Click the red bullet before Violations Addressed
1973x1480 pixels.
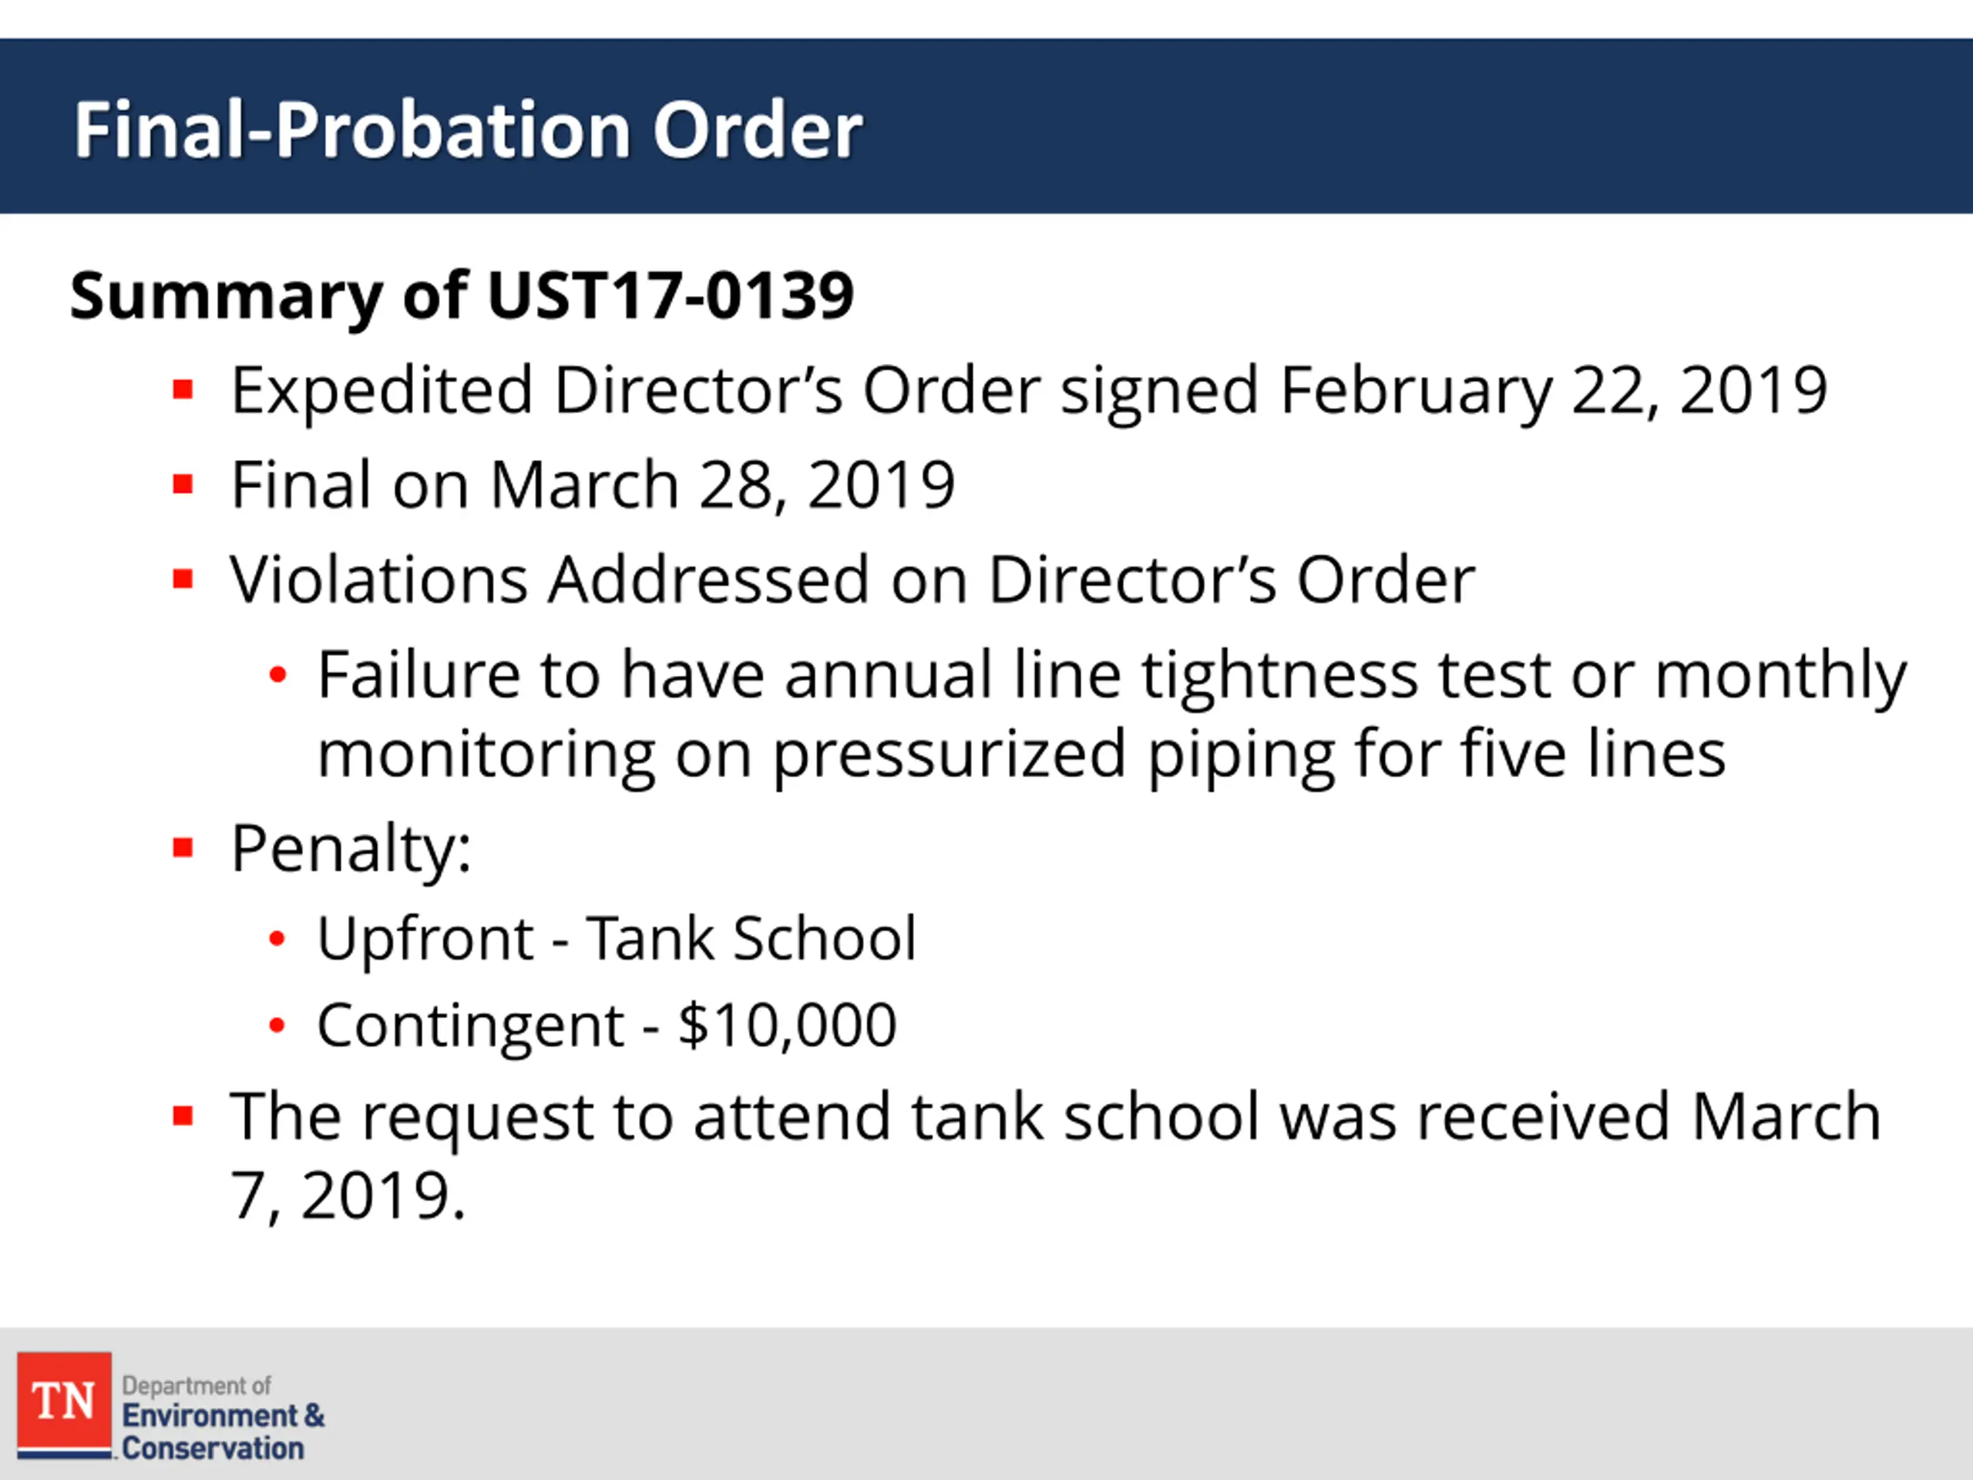(183, 580)
